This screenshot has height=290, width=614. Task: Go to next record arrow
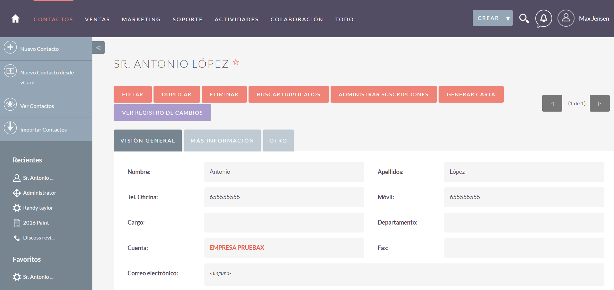599,103
